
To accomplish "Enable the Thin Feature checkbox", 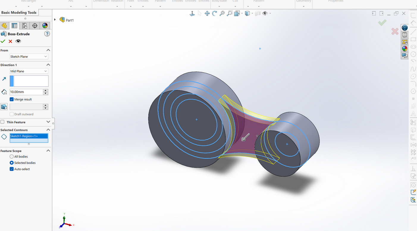I will click(x=2, y=122).
